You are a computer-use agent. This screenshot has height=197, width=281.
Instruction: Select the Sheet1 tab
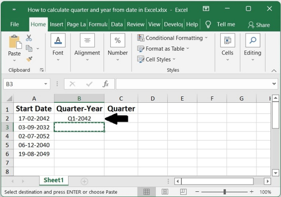tap(54, 180)
